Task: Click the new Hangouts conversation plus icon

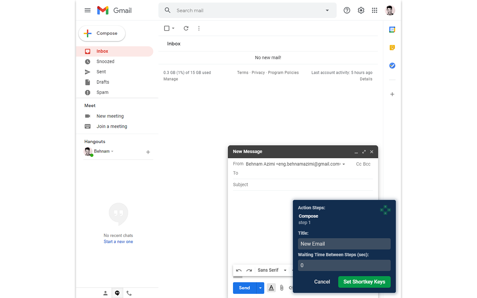Action: 148,152
